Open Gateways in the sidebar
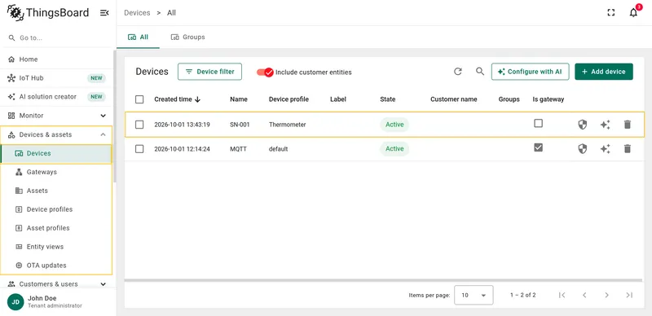The height and width of the screenshot is (316, 652). click(56, 172)
